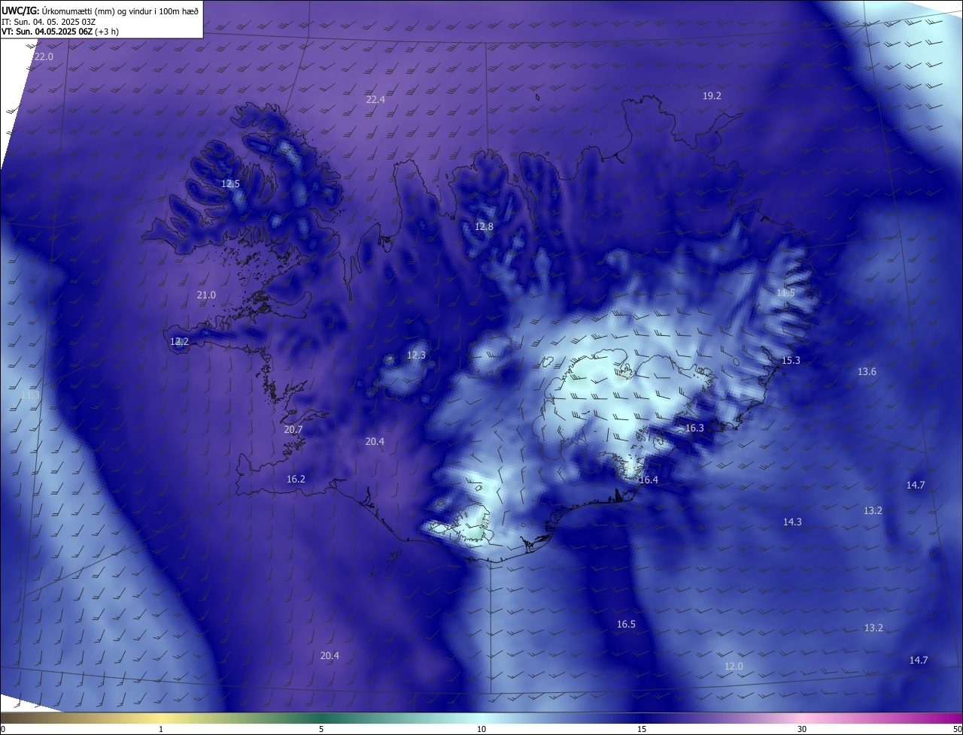Click the 5 tick on the color scale

321,729
